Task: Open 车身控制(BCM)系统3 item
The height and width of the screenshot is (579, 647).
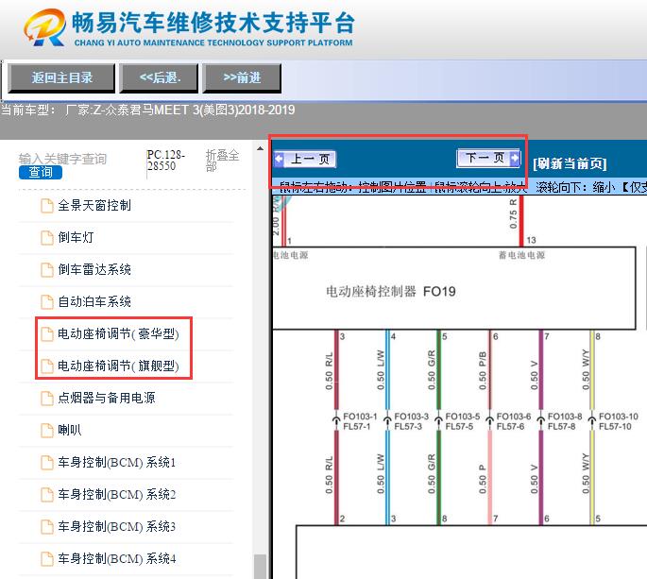Action: coord(117,527)
